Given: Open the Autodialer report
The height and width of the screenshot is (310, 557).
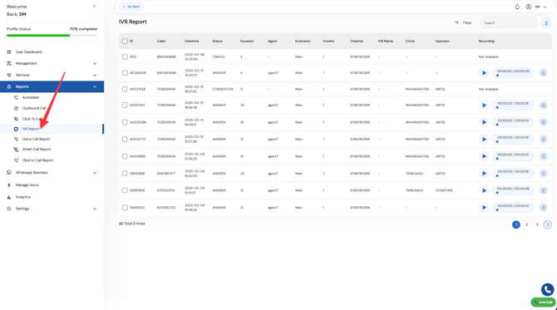Looking at the screenshot, I should point(31,97).
